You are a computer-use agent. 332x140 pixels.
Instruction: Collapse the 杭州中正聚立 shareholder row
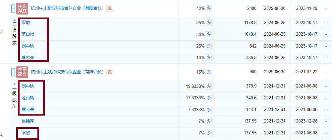(13, 9)
